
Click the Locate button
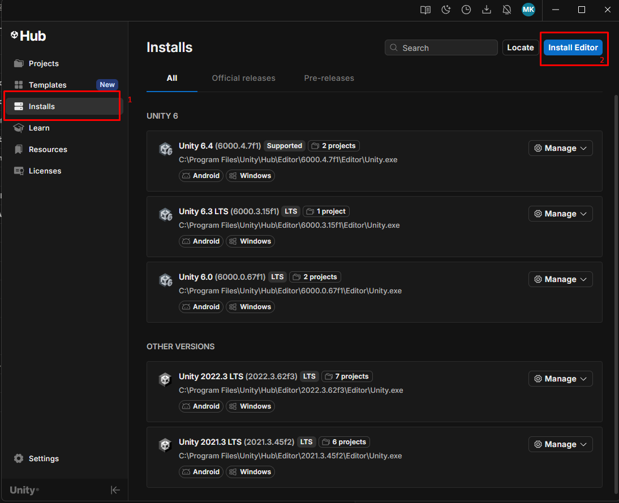click(521, 47)
